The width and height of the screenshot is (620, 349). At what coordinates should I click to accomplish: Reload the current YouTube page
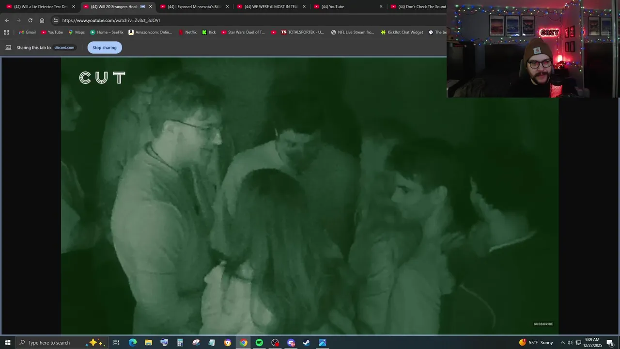30,20
